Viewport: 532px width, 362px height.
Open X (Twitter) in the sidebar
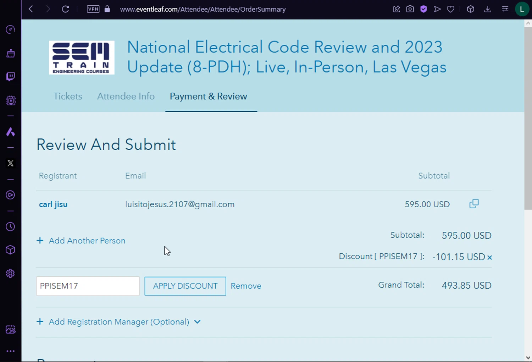[x=11, y=163]
